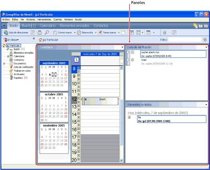Open the Cuentas menu
Image resolution: width=210 pixels, height=170 pixels.
tap(58, 20)
